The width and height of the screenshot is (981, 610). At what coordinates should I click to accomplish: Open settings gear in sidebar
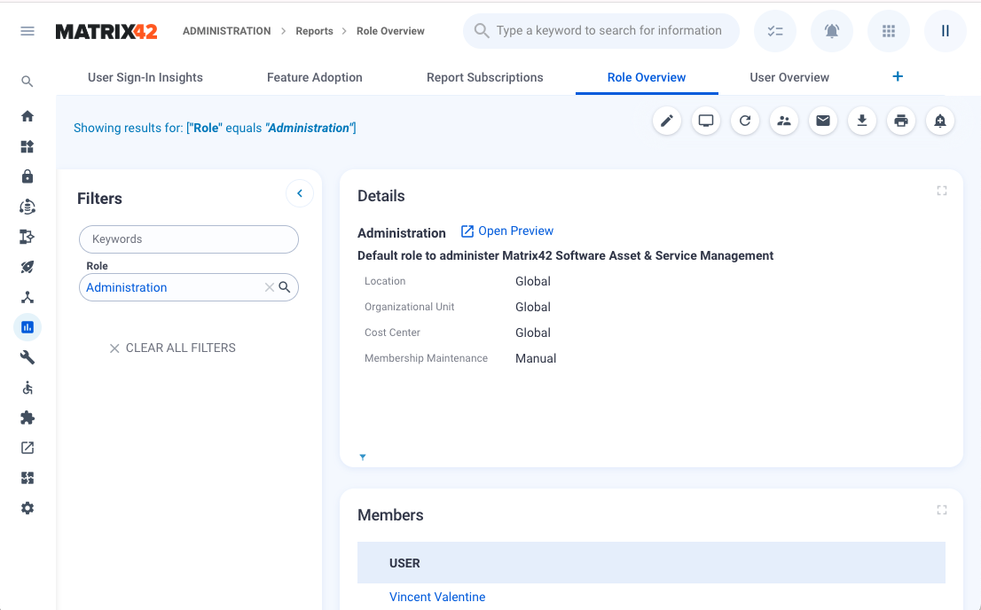[x=27, y=508]
